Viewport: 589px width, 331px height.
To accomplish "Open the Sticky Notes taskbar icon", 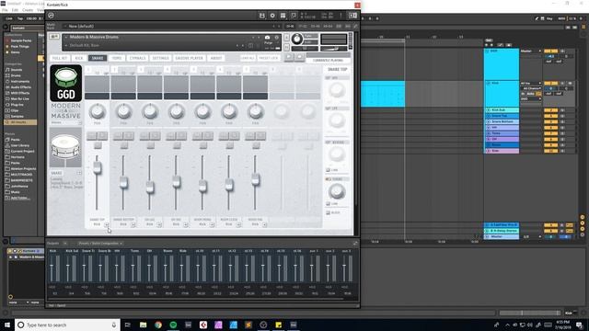I will coord(278,325).
